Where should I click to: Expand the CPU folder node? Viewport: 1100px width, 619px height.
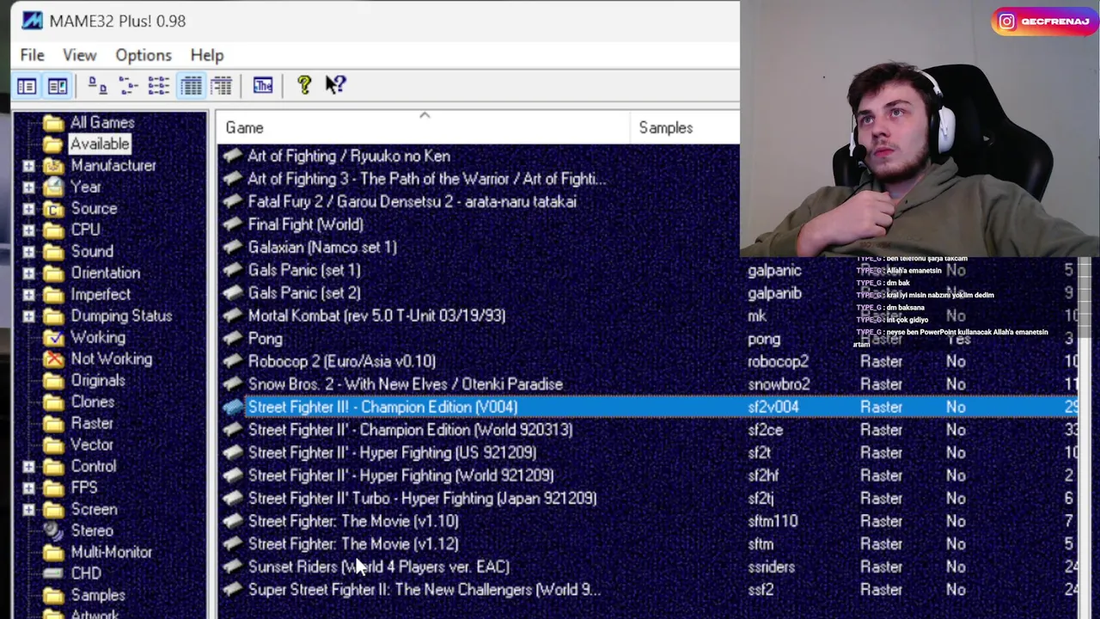tap(28, 230)
